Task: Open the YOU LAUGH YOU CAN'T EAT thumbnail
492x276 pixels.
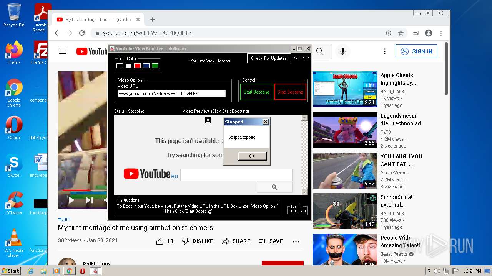Action: coord(345,171)
